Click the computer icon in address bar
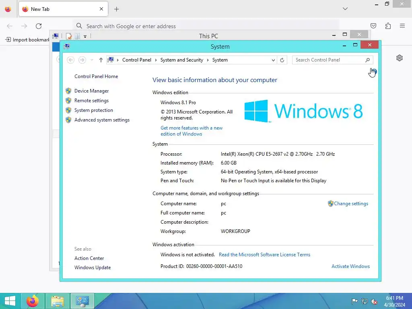 (x=111, y=60)
